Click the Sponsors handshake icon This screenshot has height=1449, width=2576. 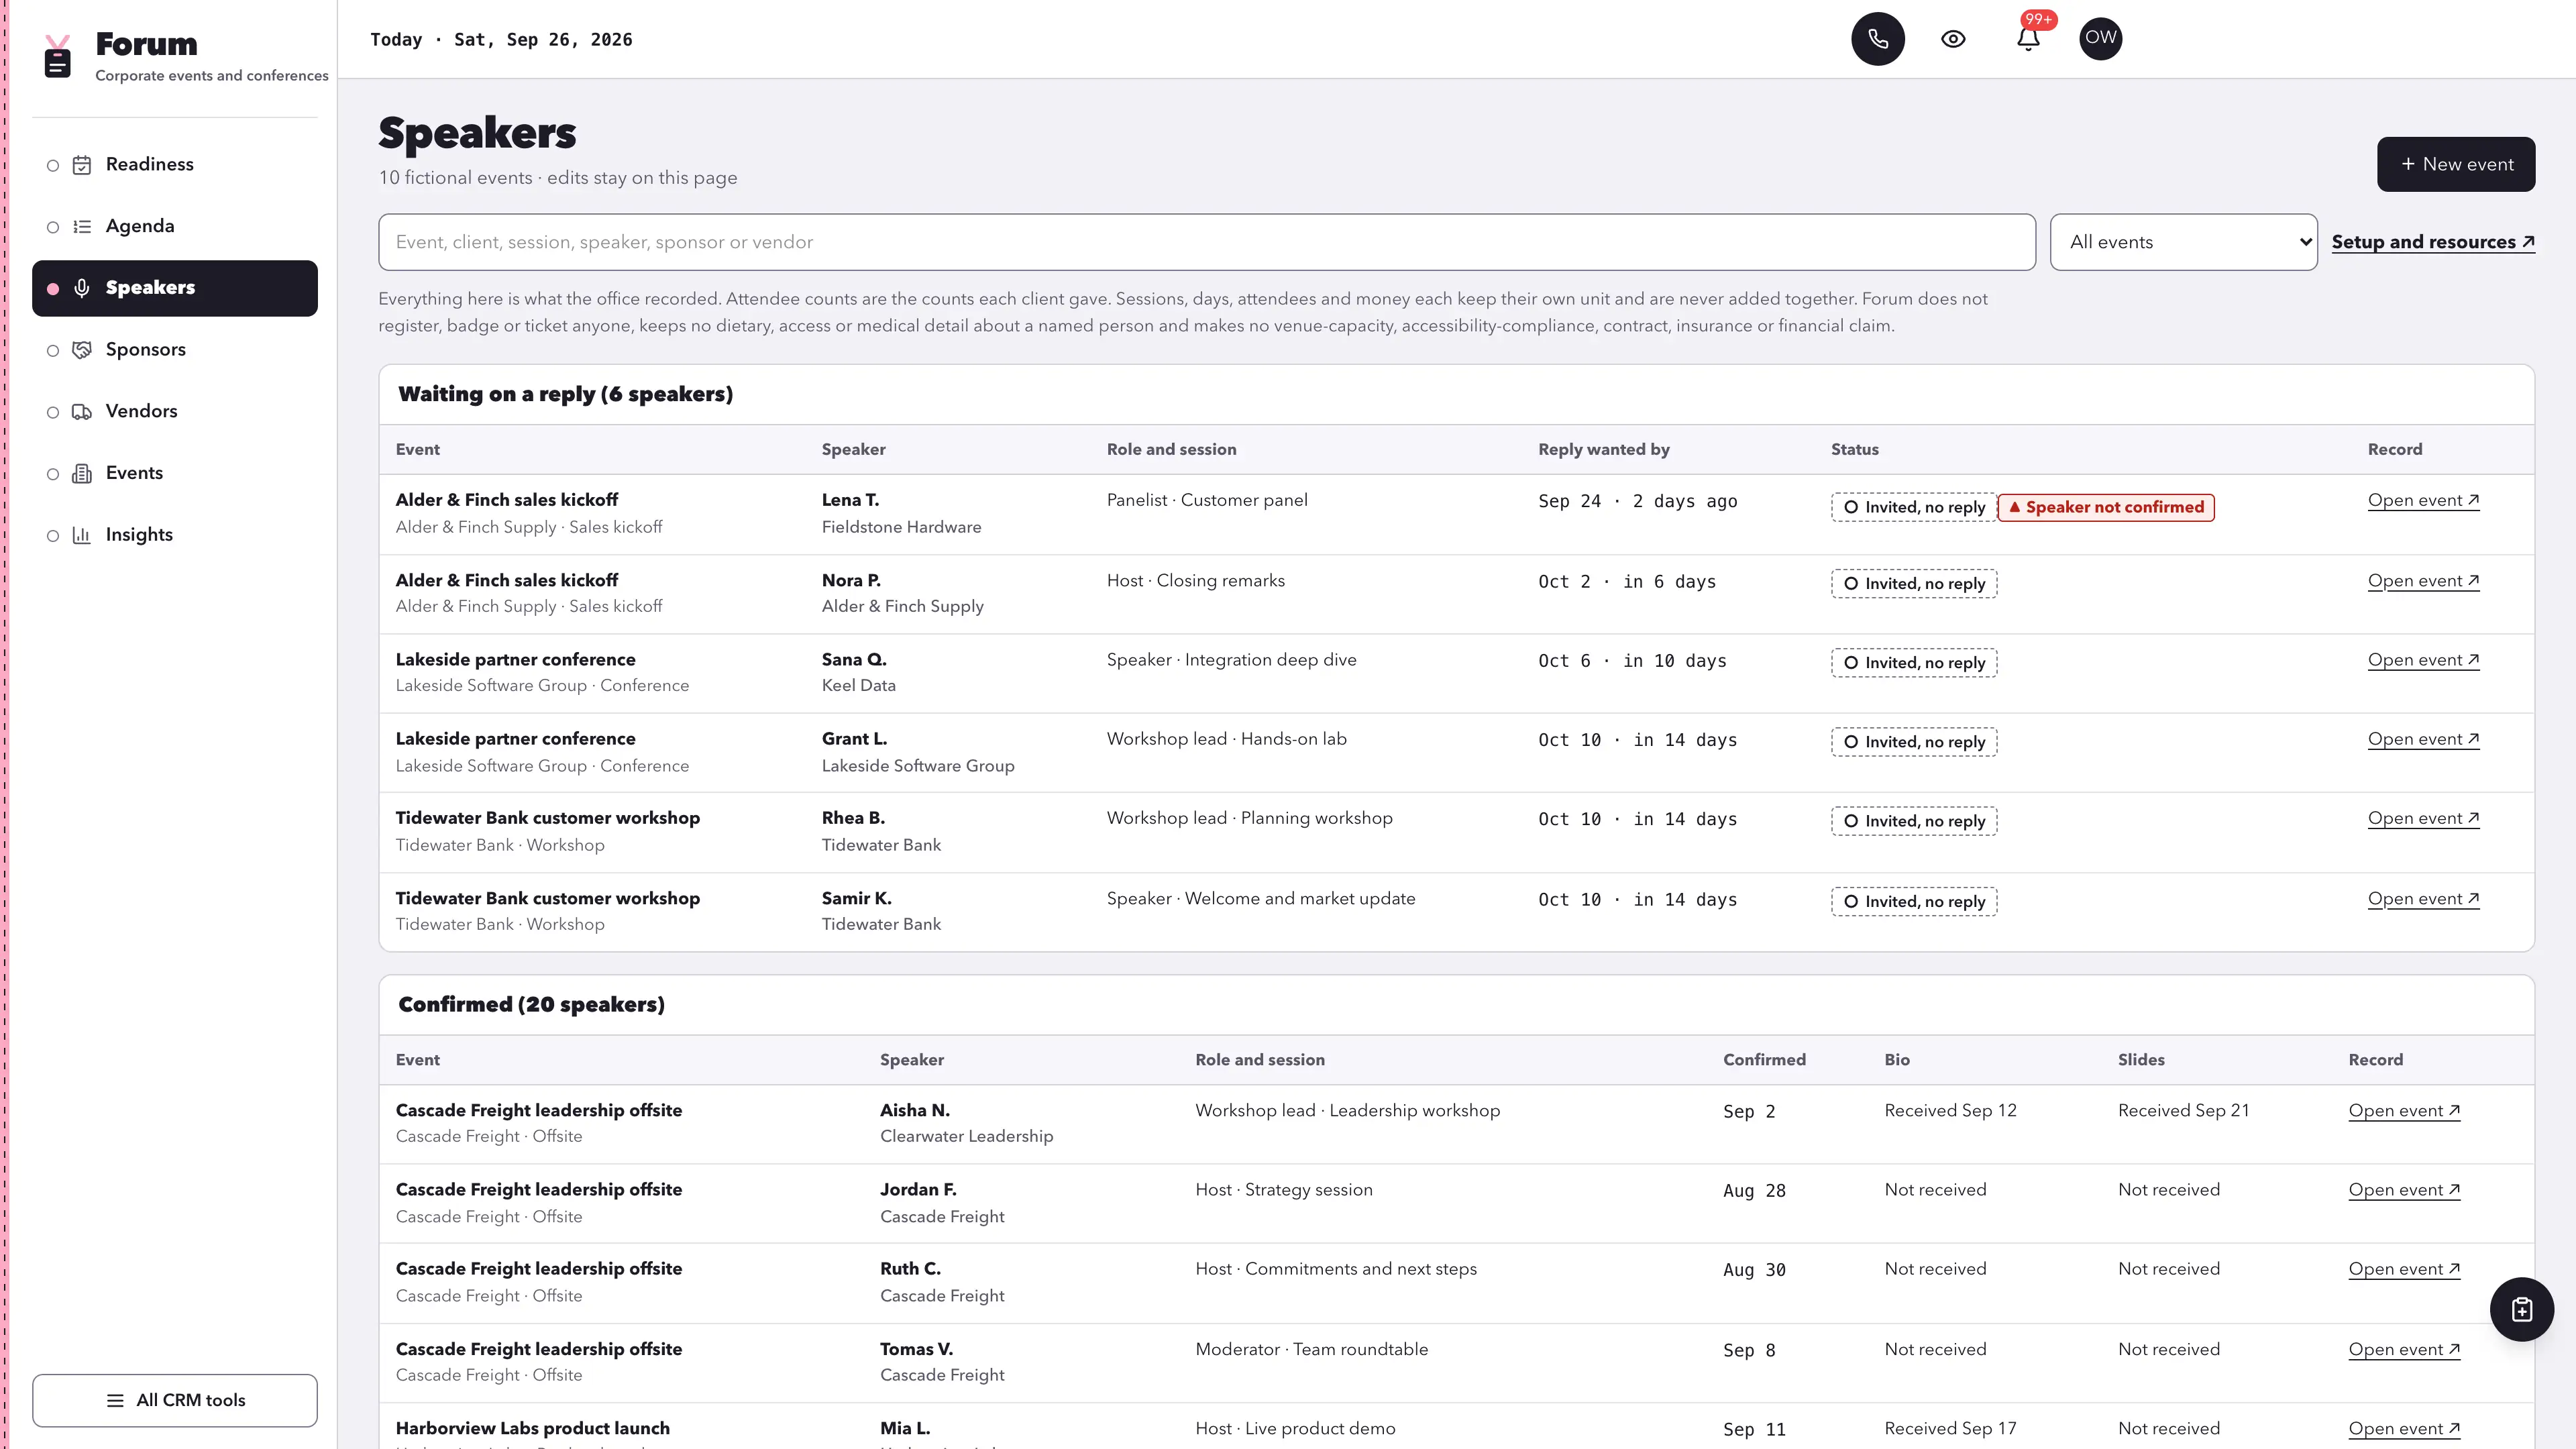point(82,350)
